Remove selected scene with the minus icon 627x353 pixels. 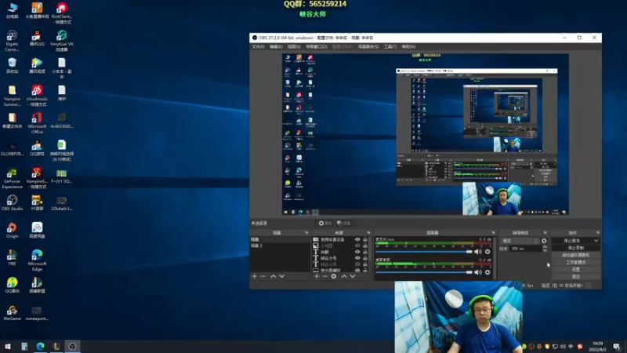coord(263,276)
